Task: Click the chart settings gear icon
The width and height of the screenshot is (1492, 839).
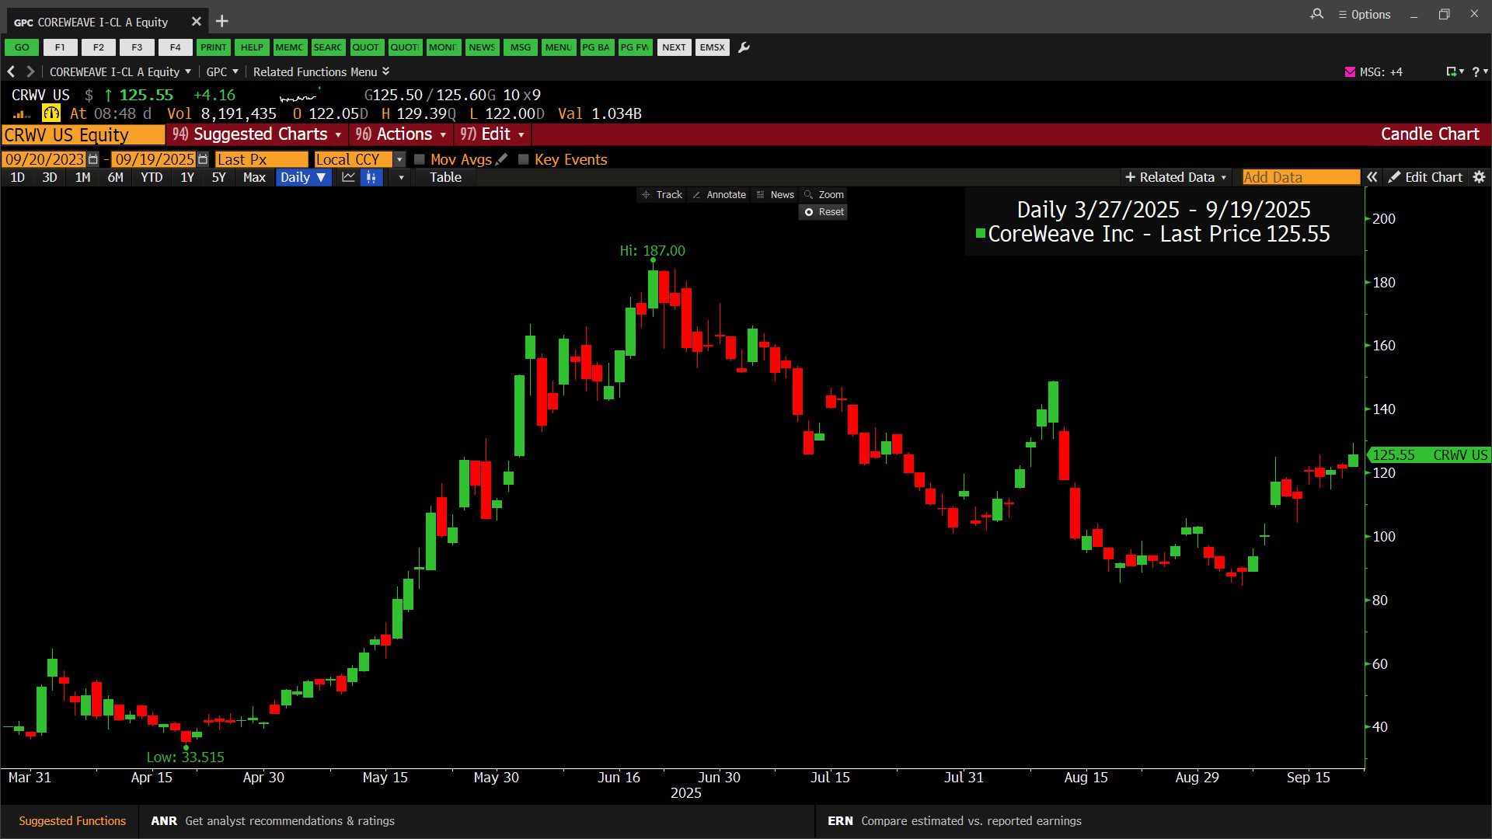Action: (x=1479, y=177)
